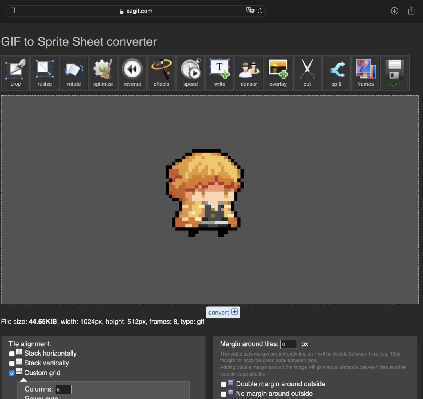Viewport: 423px width, 399px height.
Task: Select the cut tool
Action: coord(307,72)
